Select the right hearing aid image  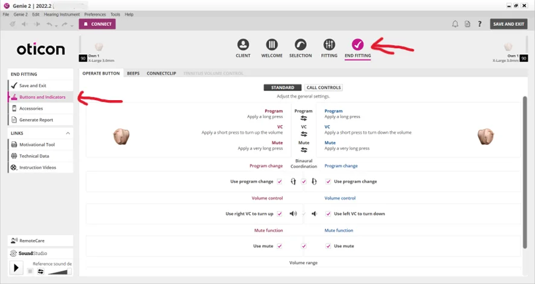[x=121, y=136]
